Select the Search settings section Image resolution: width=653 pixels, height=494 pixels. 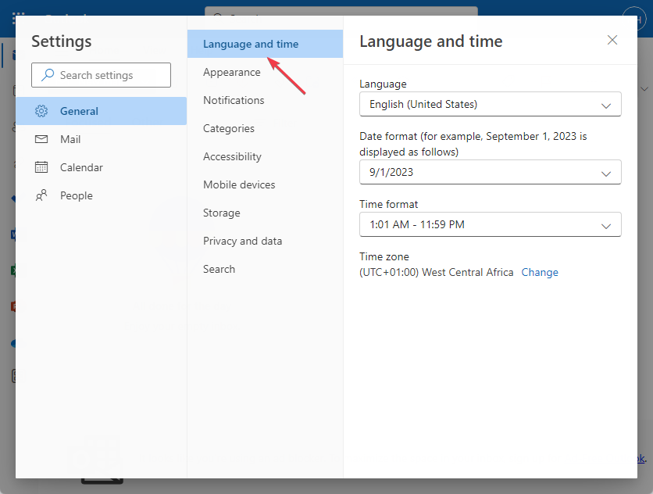click(219, 269)
